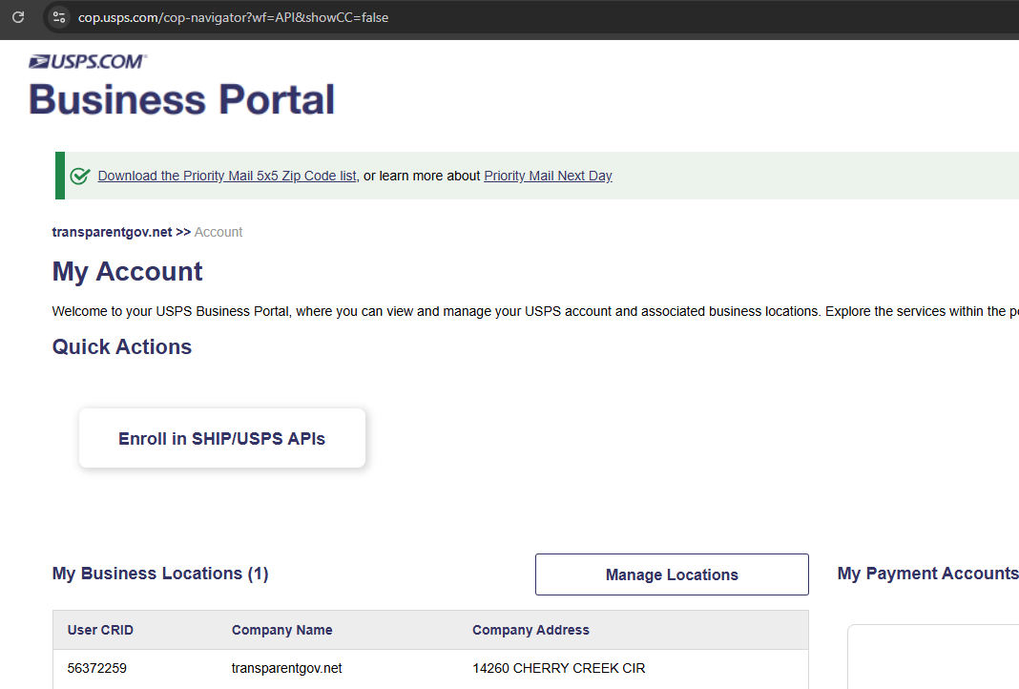1019x689 pixels.
Task: Select the Account breadcrumb item
Action: point(218,232)
